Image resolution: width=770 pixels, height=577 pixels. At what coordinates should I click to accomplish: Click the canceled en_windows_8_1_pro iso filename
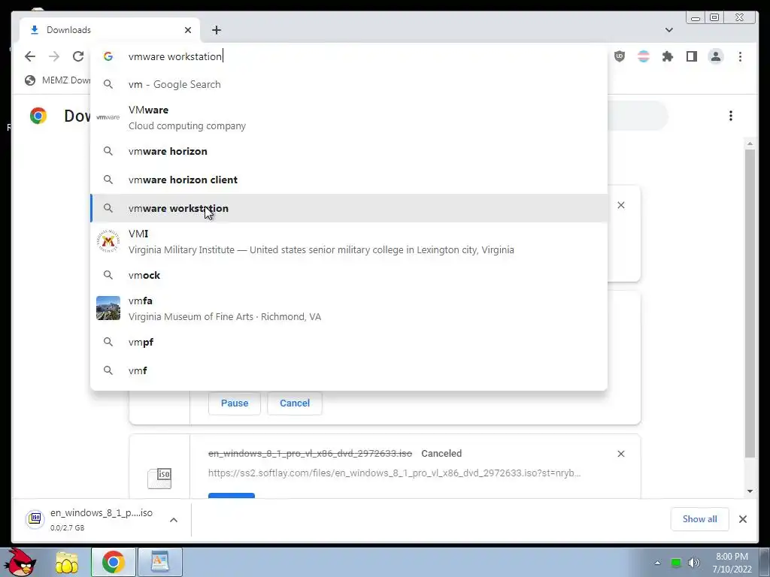click(310, 453)
